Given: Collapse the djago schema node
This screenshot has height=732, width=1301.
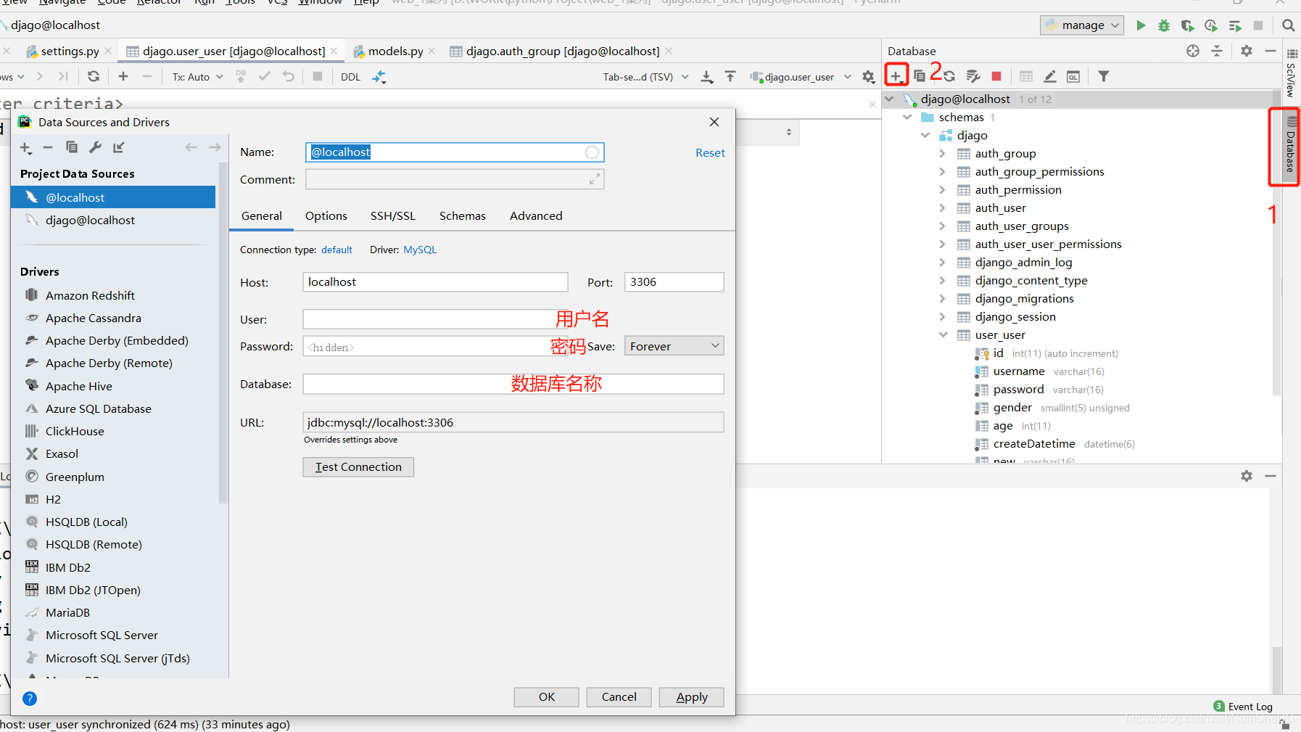Looking at the screenshot, I should pos(925,136).
